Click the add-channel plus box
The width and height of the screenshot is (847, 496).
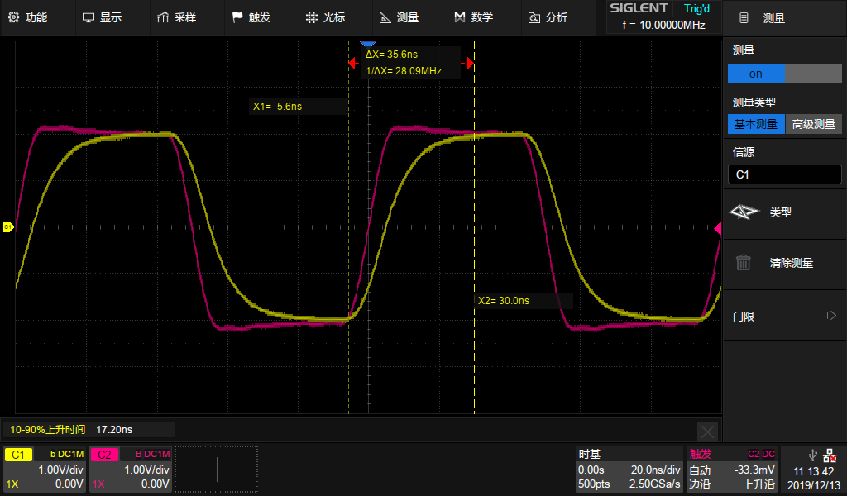pos(217,469)
